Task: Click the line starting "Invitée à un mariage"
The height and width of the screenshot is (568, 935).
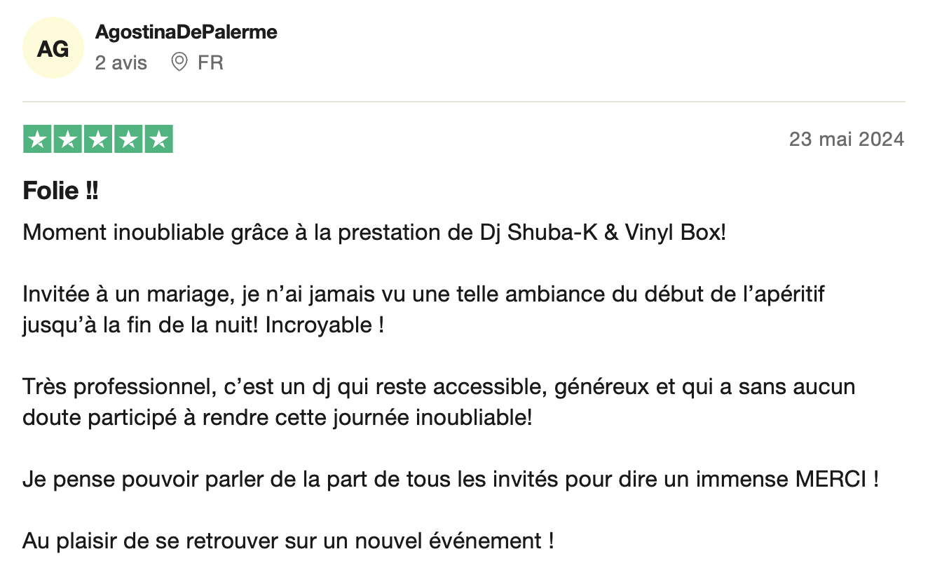Action: coord(423,294)
